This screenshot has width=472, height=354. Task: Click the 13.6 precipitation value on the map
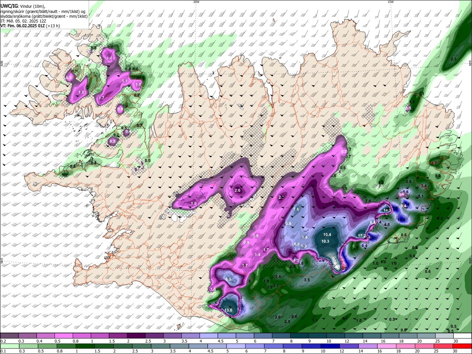click(x=229, y=310)
